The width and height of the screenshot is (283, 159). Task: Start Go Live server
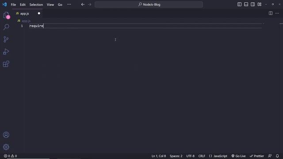tap(238, 156)
